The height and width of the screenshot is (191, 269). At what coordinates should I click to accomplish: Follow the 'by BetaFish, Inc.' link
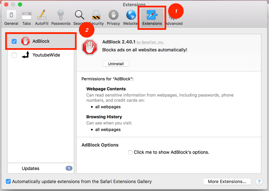click(x=150, y=42)
